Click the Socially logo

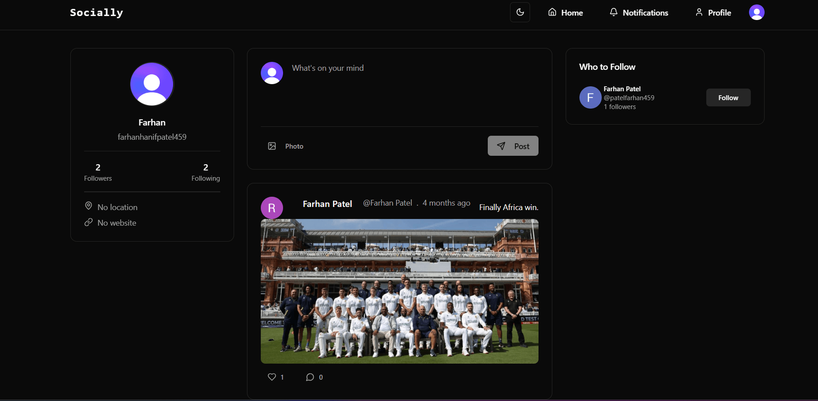click(x=97, y=13)
